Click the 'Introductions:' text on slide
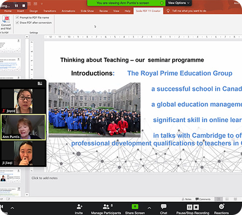This screenshot has width=242, height=215. tap(93, 73)
